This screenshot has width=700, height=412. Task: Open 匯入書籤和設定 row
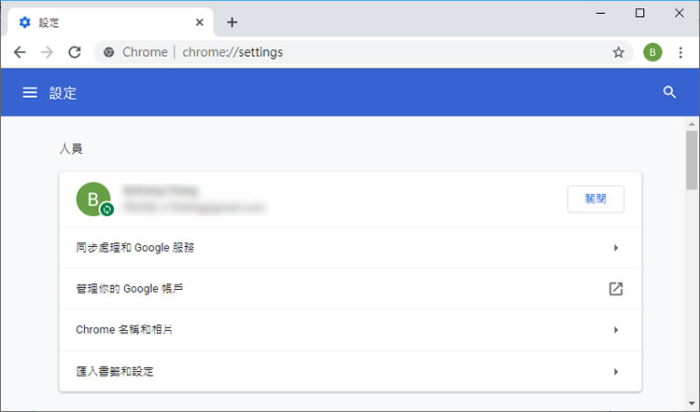350,371
